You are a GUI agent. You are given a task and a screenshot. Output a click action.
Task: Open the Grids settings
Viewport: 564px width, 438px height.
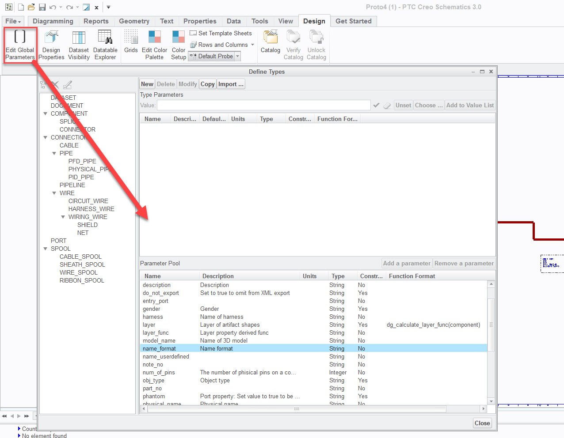point(131,42)
